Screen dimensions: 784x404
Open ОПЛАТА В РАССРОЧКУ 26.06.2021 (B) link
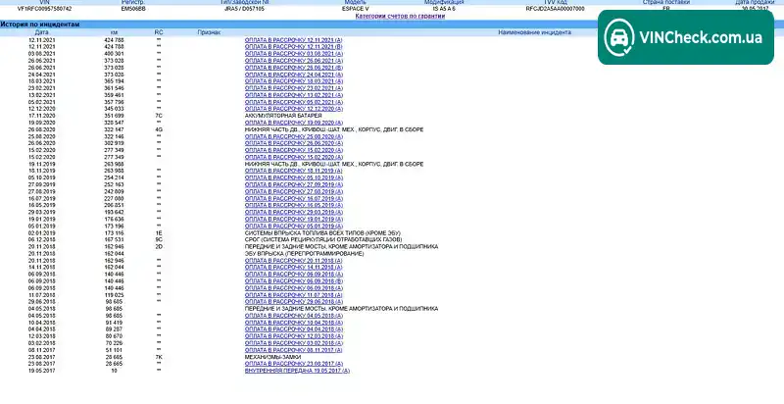click(293, 68)
